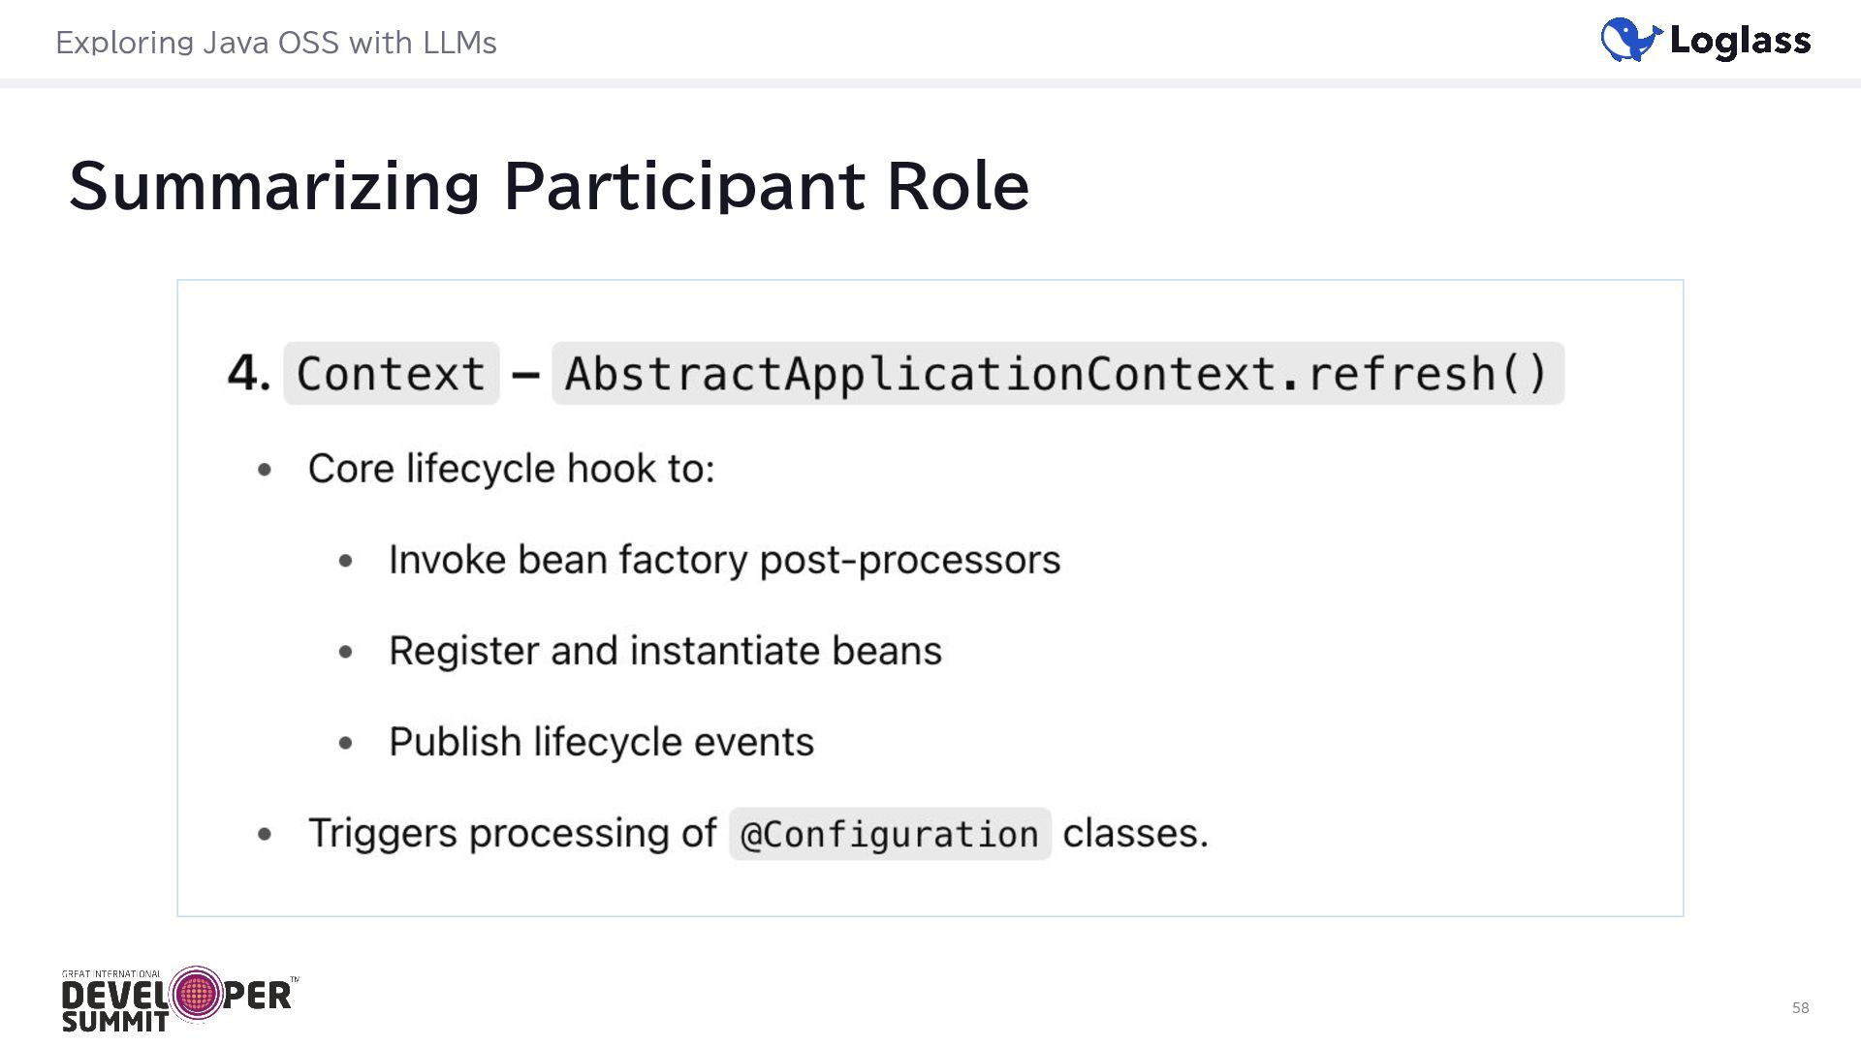Click 'Publish lifecycle events' bullet text

click(601, 742)
